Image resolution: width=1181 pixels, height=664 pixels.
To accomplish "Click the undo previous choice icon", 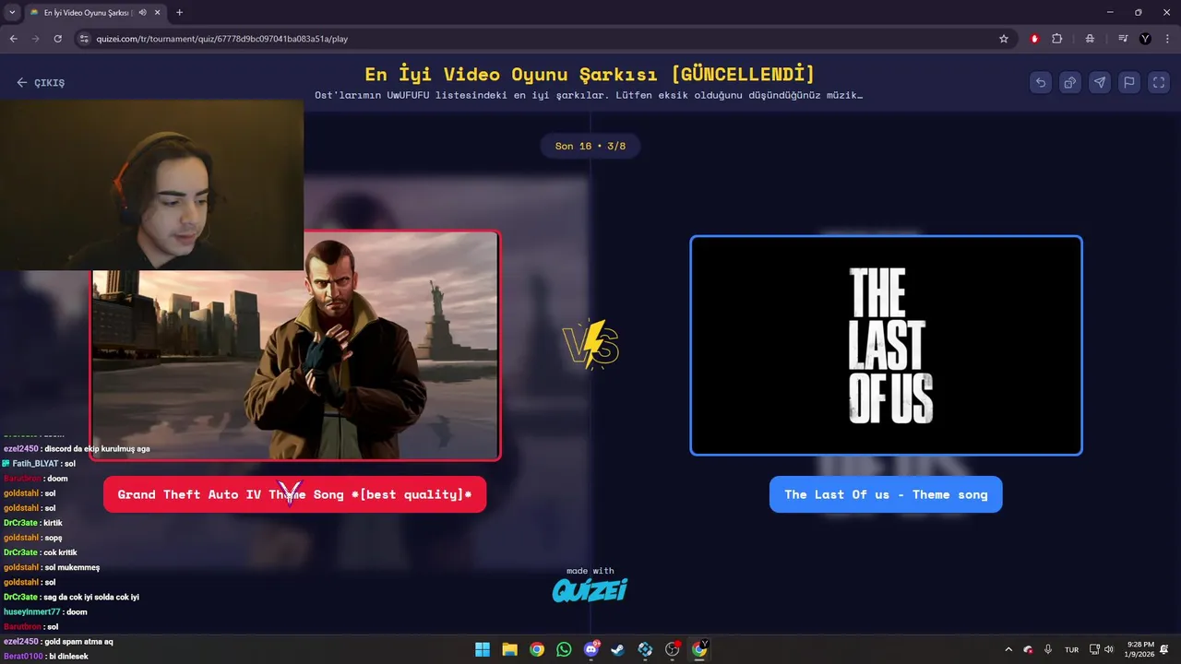I will [x=1041, y=82].
